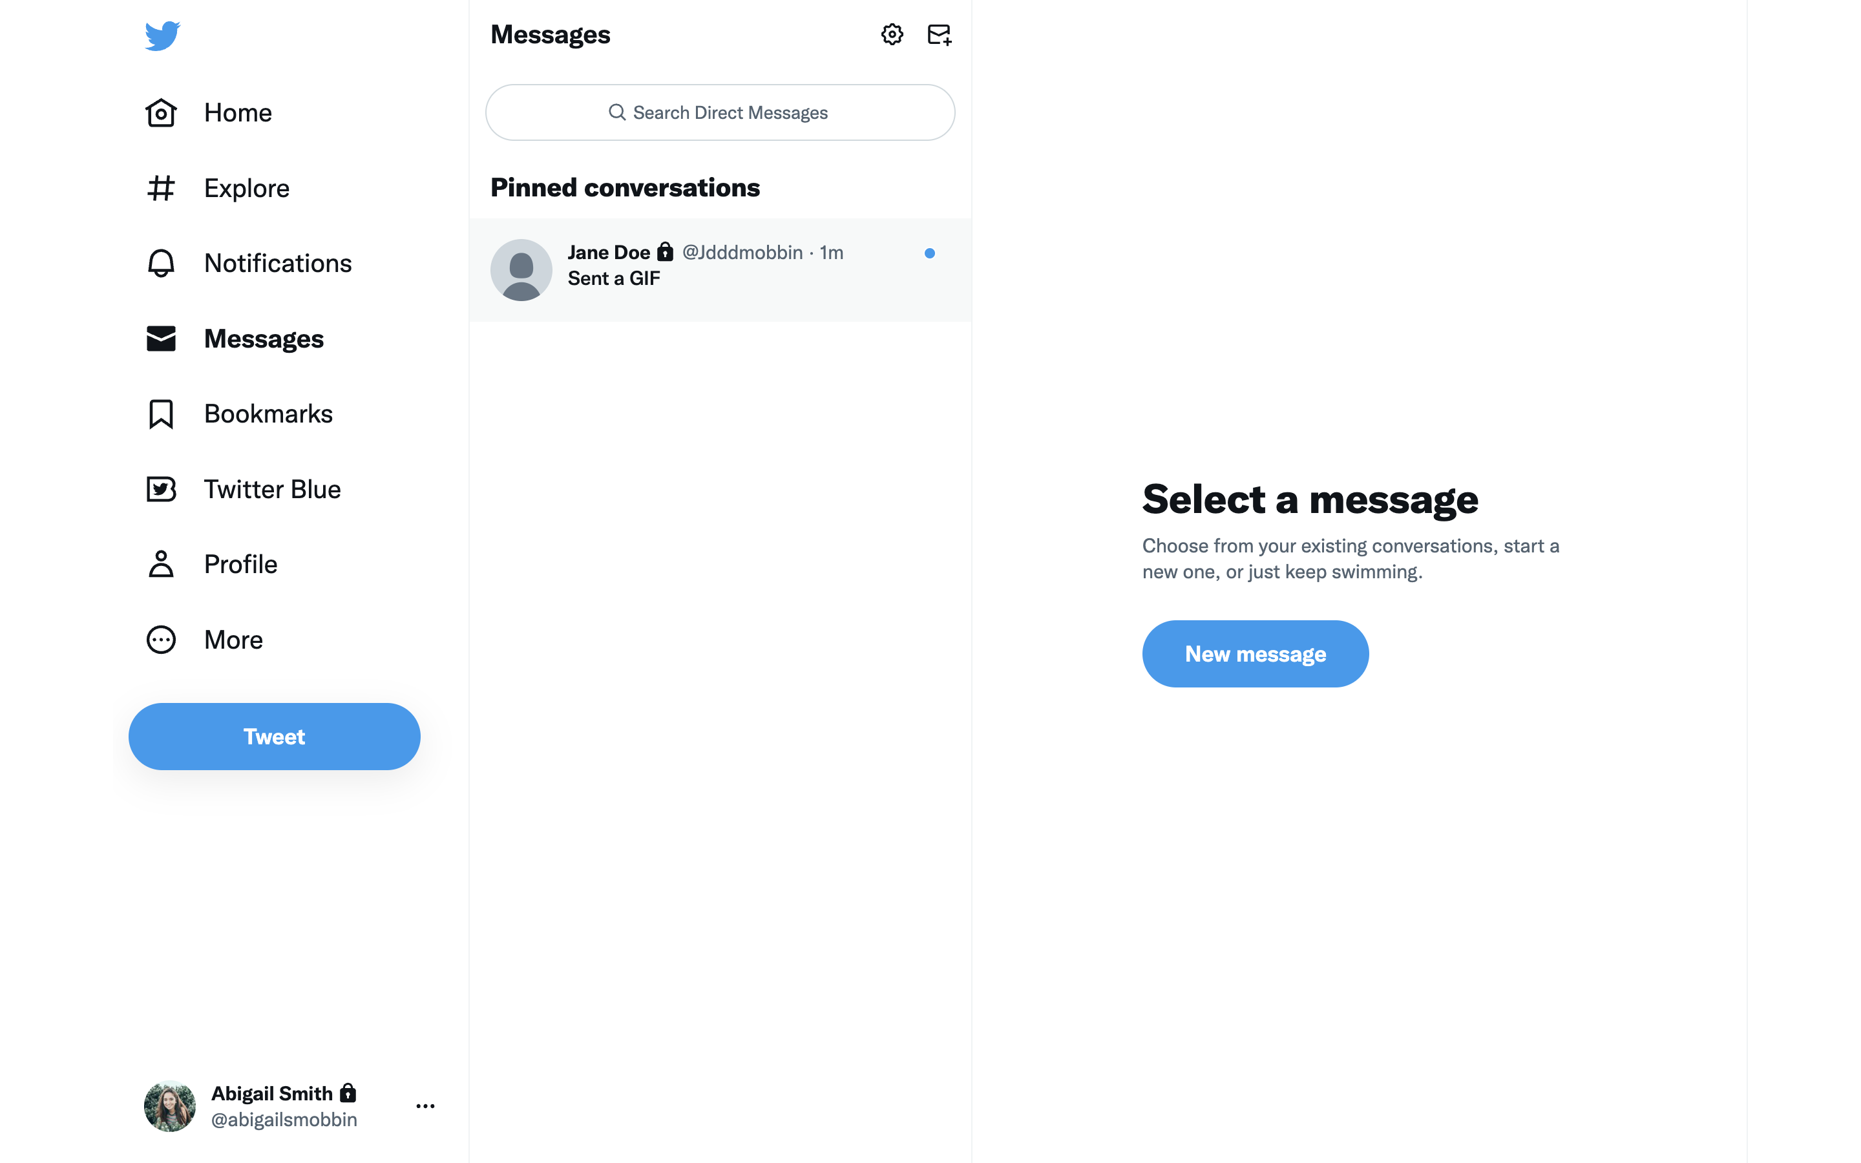
Task: Click the Bookmarks ribbon icon
Action: coord(161,414)
